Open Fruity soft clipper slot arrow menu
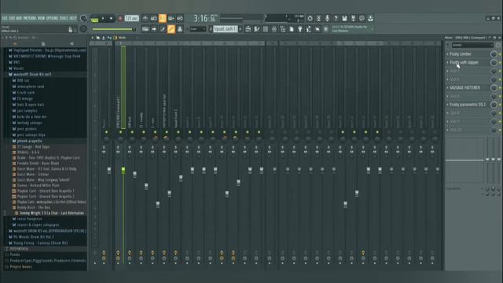This screenshot has width=503, height=283. [447, 63]
